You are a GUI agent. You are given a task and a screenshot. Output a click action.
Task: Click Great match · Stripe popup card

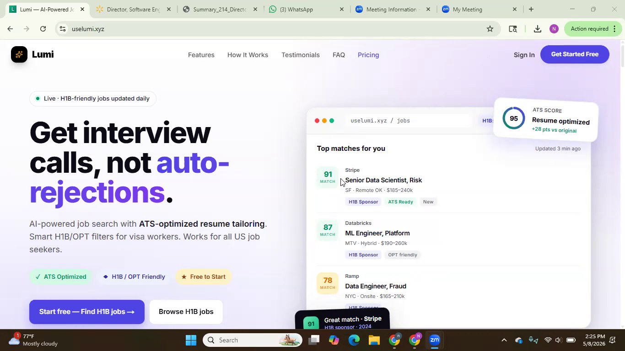click(x=342, y=320)
